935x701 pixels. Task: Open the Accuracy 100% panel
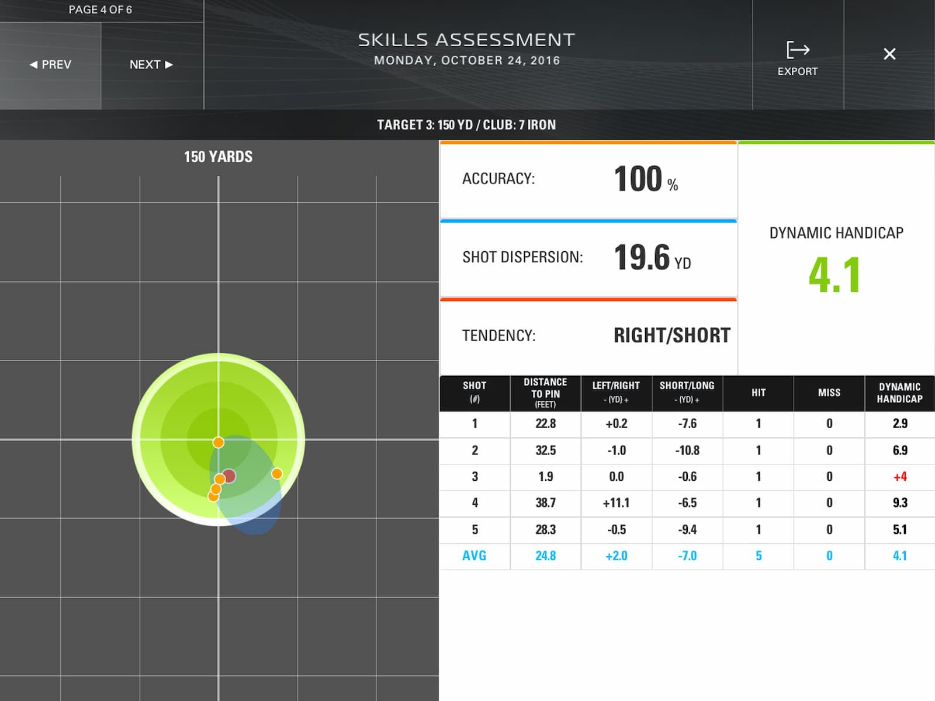pyautogui.click(x=588, y=179)
